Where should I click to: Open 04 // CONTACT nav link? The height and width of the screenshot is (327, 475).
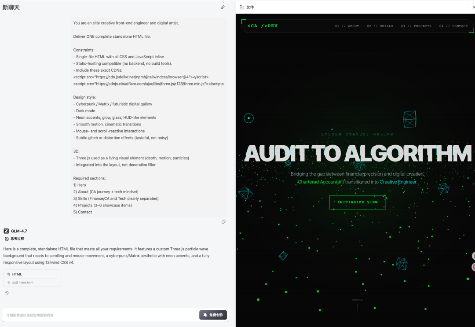coord(453,26)
